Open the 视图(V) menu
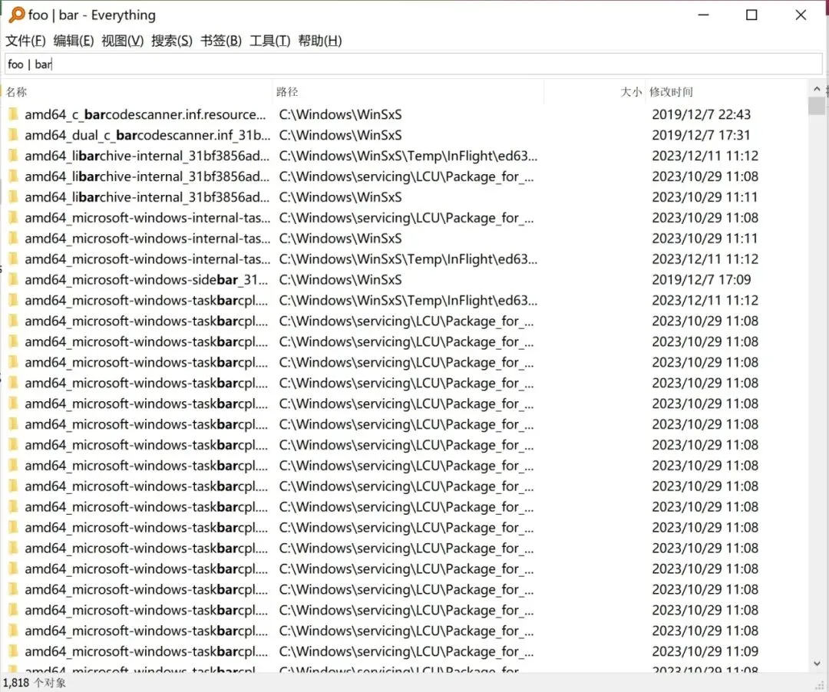Viewport: 829px width, 692px height. (x=123, y=41)
